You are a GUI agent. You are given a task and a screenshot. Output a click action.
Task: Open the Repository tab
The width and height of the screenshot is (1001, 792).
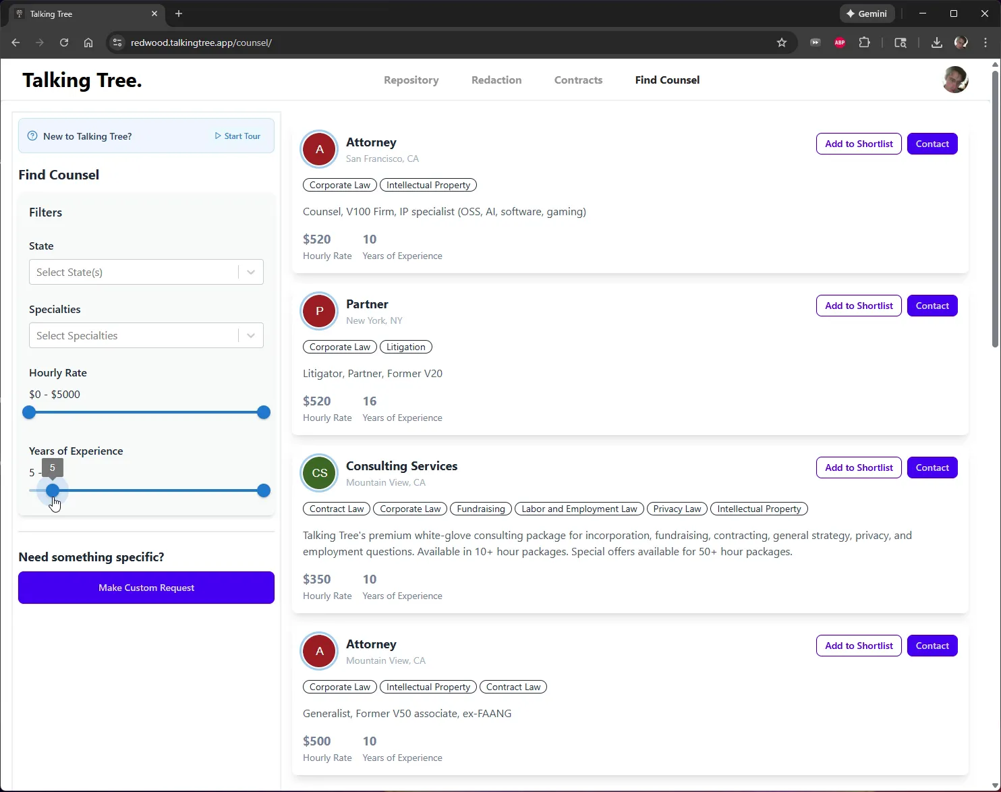tap(411, 80)
